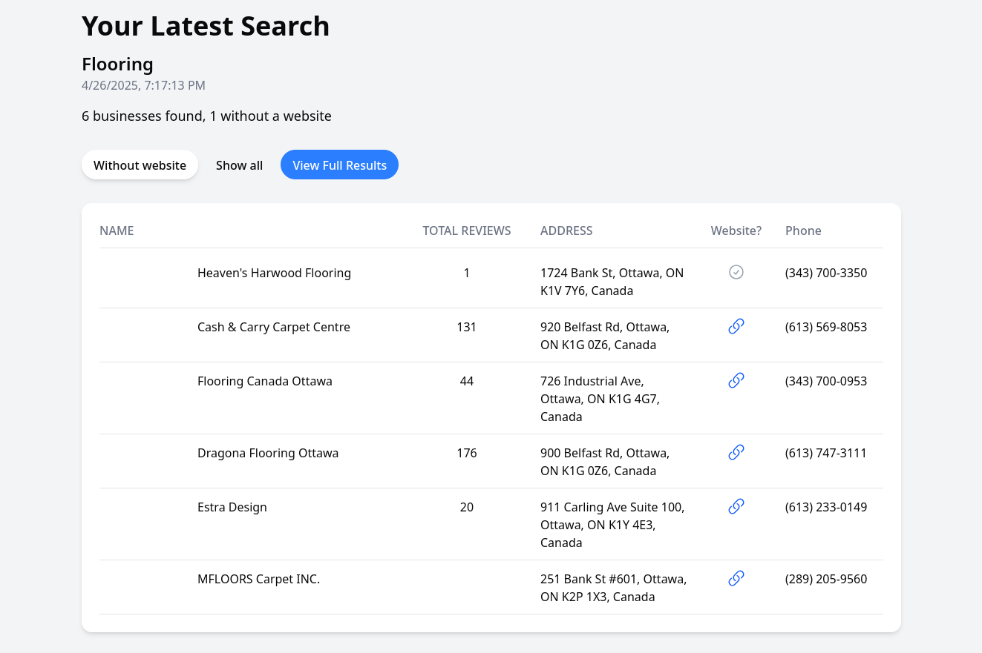Select the Without website filter

(x=140, y=165)
